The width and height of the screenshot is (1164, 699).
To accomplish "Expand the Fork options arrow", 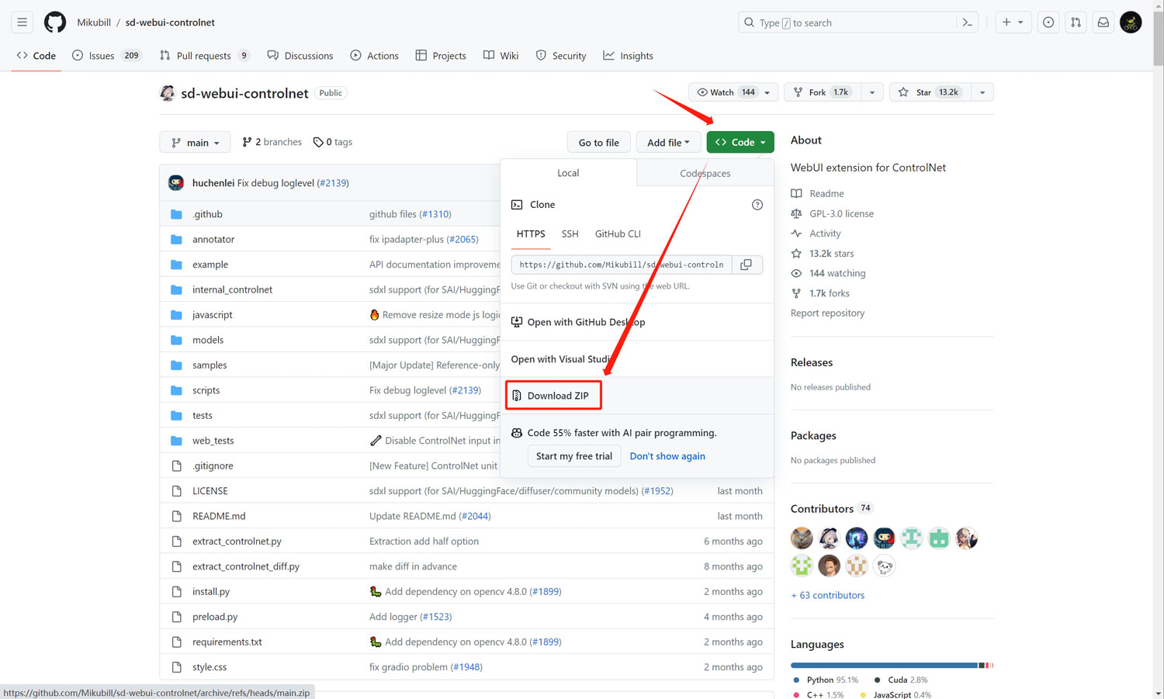I will pyautogui.click(x=872, y=92).
